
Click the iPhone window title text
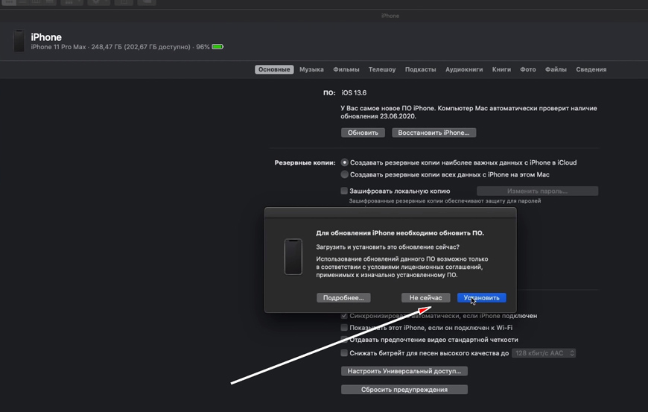(390, 16)
